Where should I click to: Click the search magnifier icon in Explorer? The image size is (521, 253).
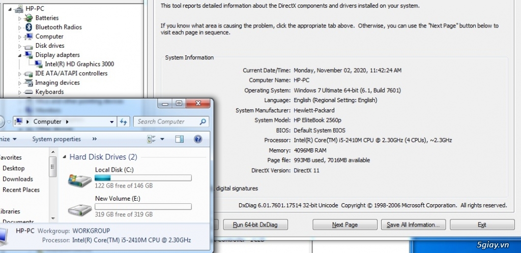tap(202, 122)
